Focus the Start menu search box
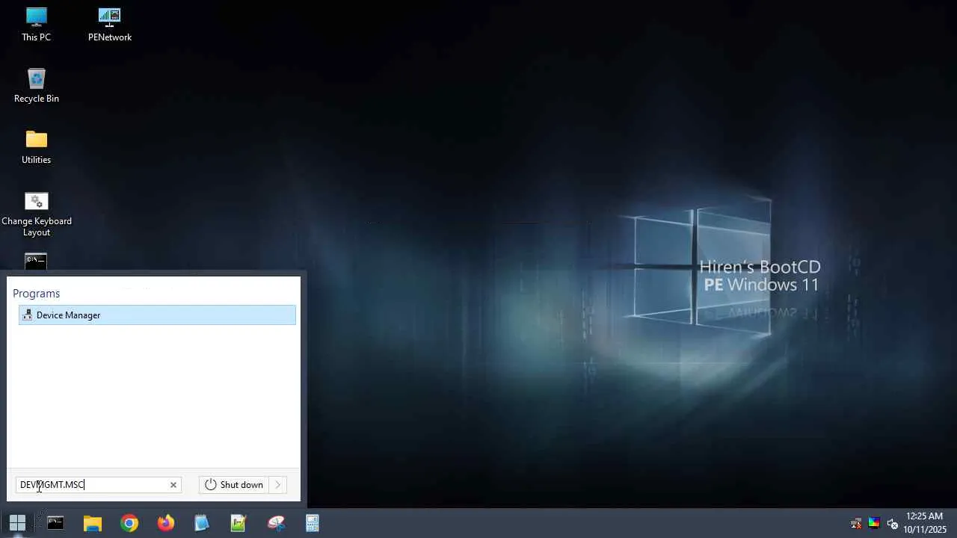 99,485
